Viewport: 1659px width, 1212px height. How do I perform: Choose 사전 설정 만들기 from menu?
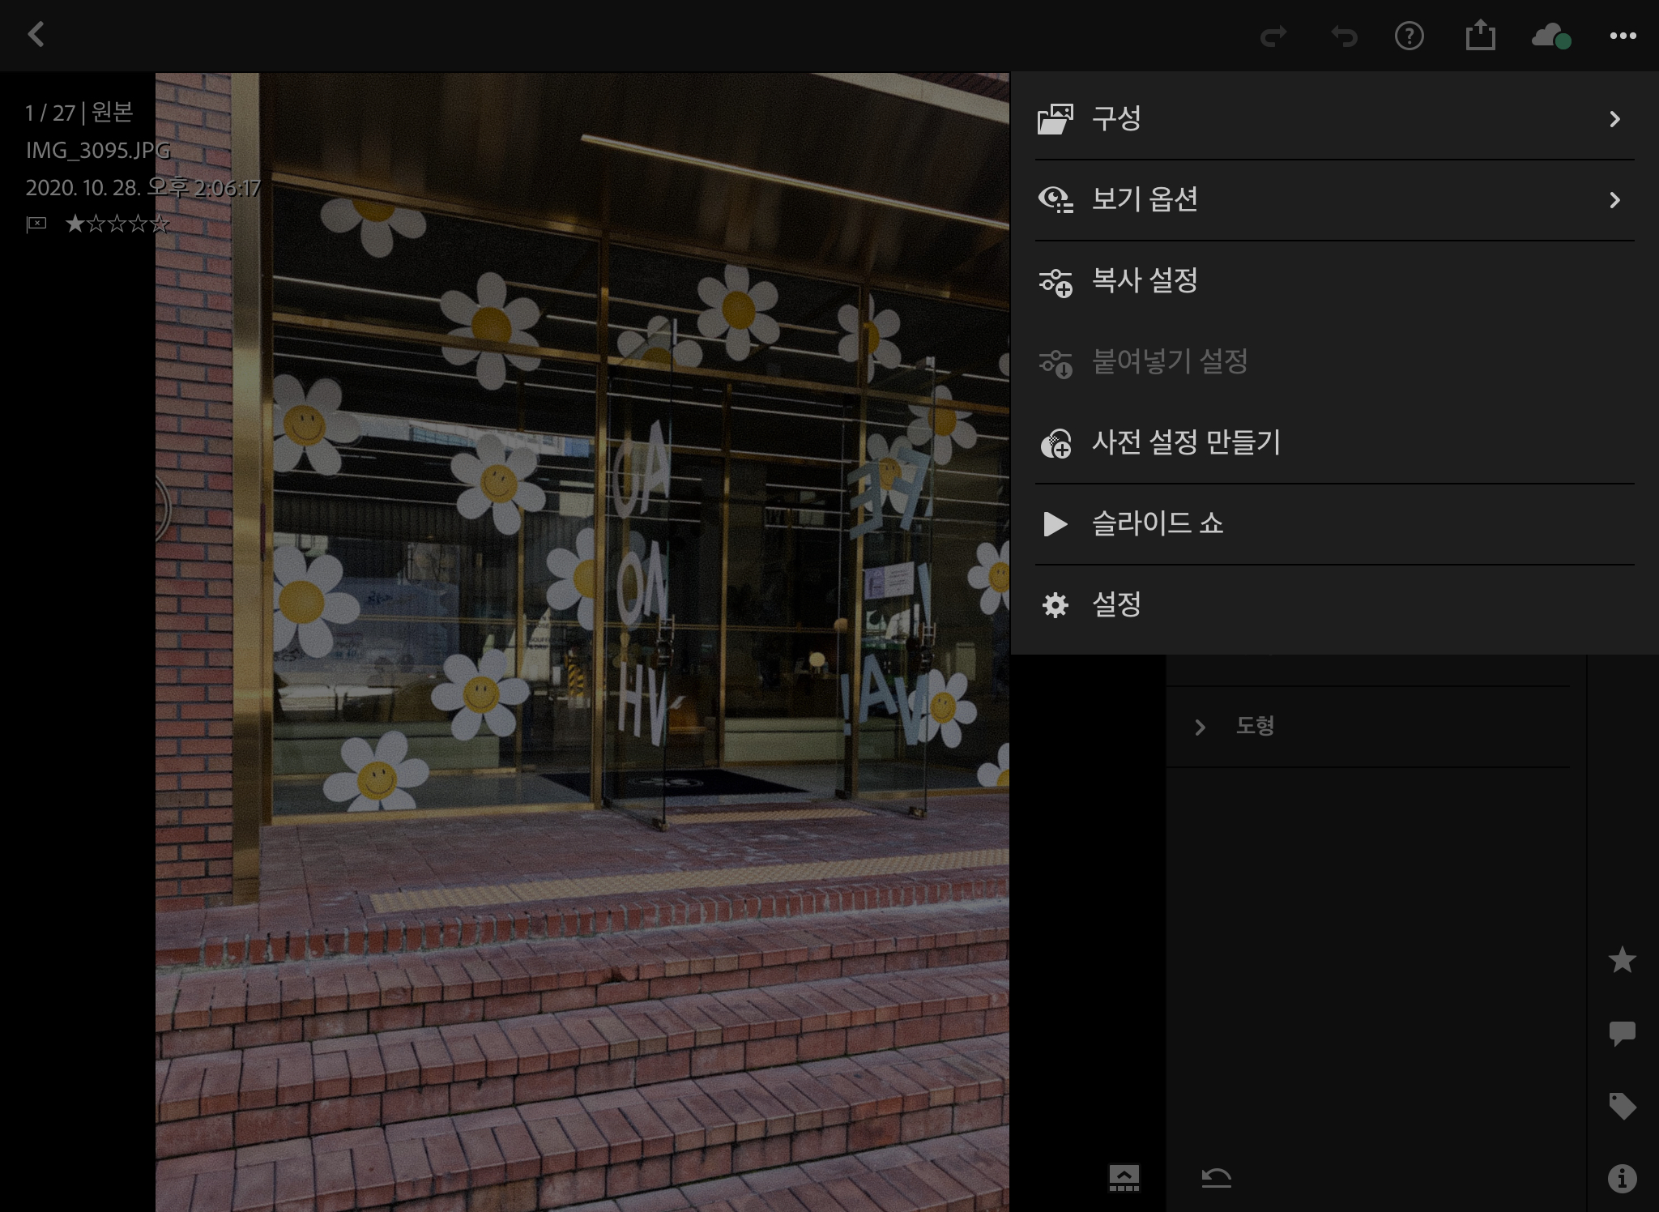click(x=1185, y=443)
